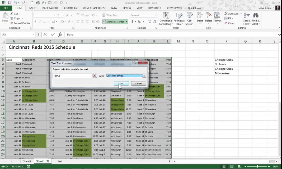The width and height of the screenshot is (282, 169).
Task: Click the Undo arrow icon
Action: [x=16, y=3]
